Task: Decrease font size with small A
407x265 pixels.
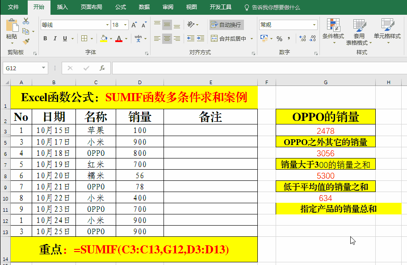Action: tap(144, 25)
